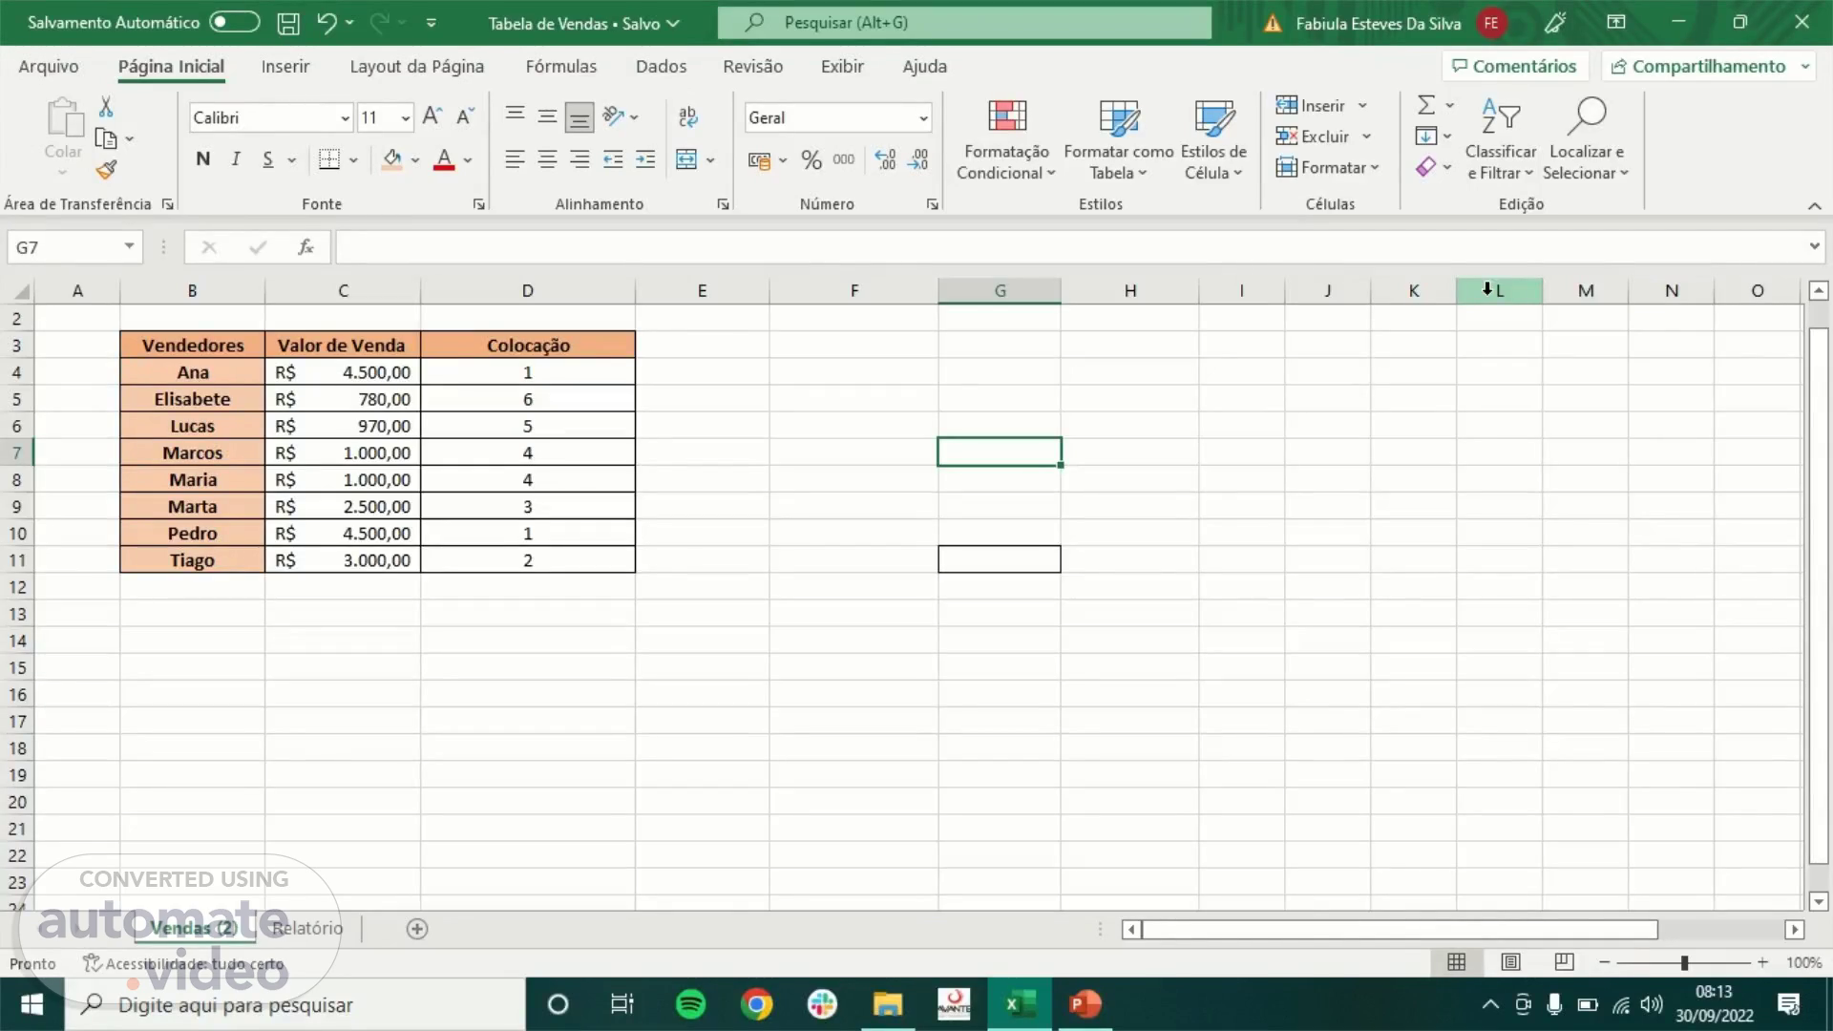Open the Geral number format dropdown

923,118
